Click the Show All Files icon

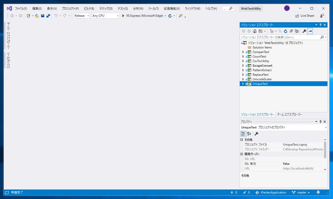coord(297,31)
